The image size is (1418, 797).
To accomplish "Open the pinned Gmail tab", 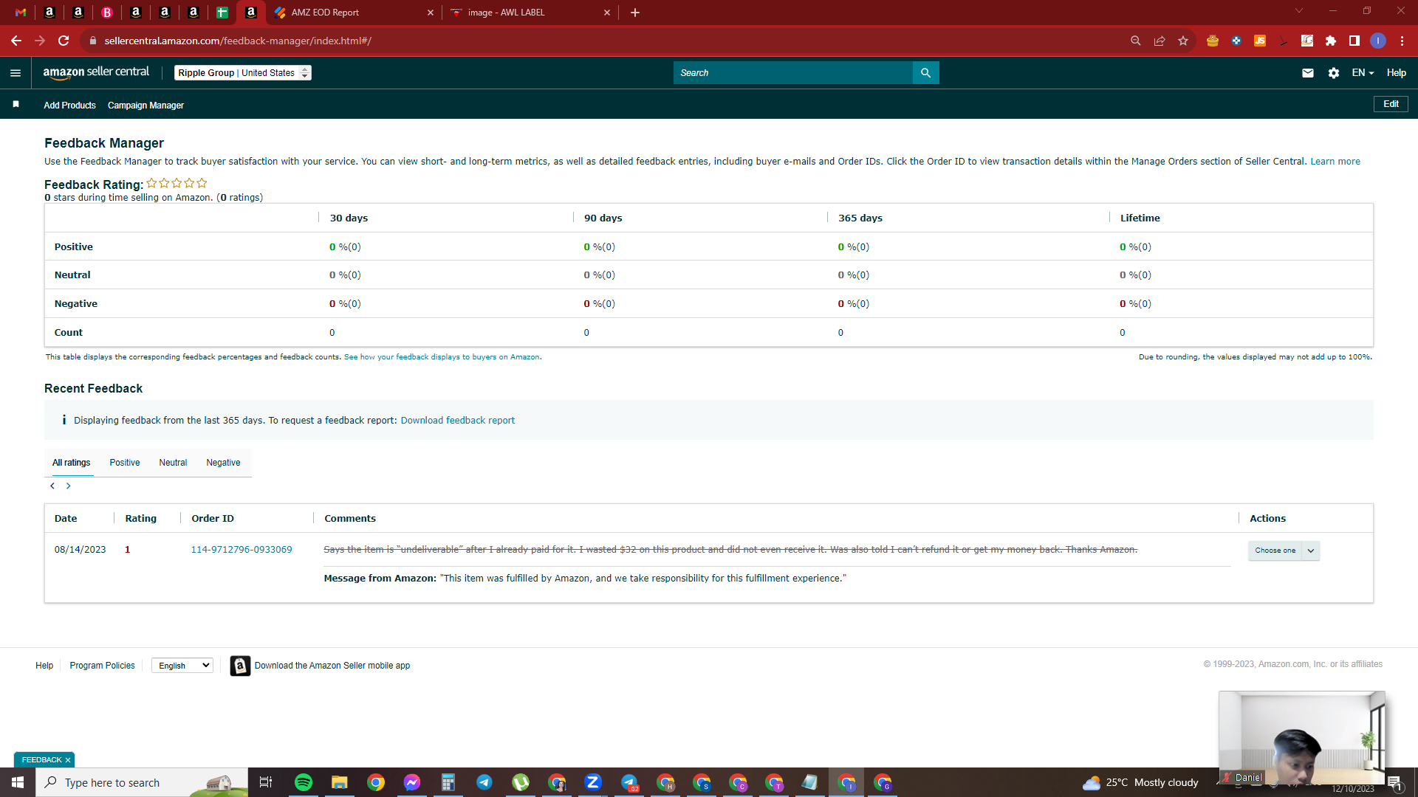I will click(21, 13).
